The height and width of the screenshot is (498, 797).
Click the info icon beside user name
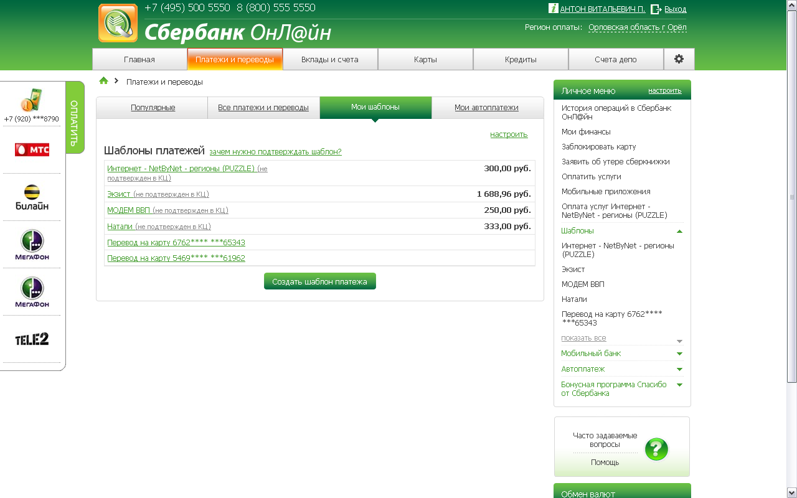tap(553, 8)
